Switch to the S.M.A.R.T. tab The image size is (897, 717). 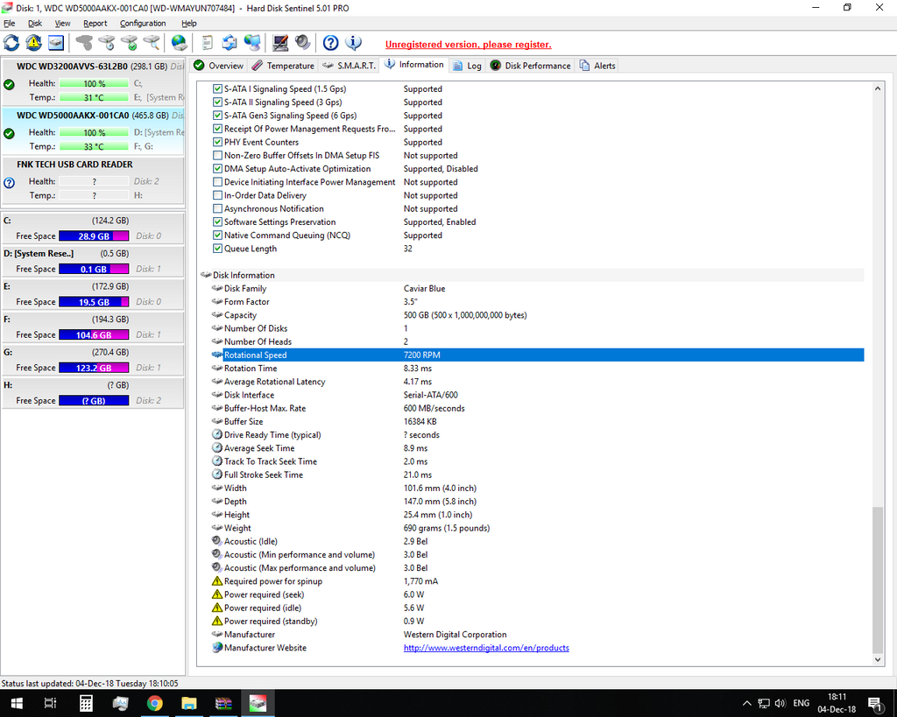(x=349, y=66)
